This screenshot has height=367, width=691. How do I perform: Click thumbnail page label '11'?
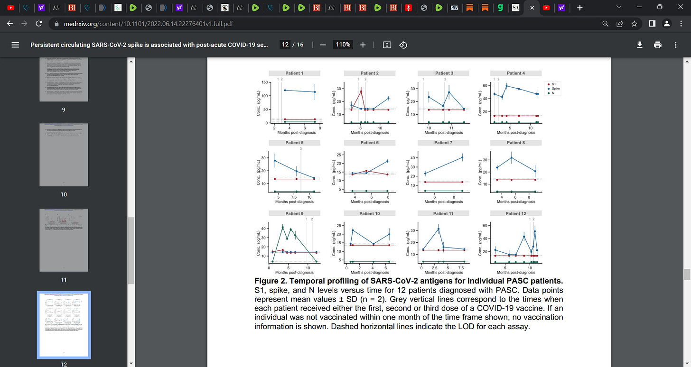point(64,280)
